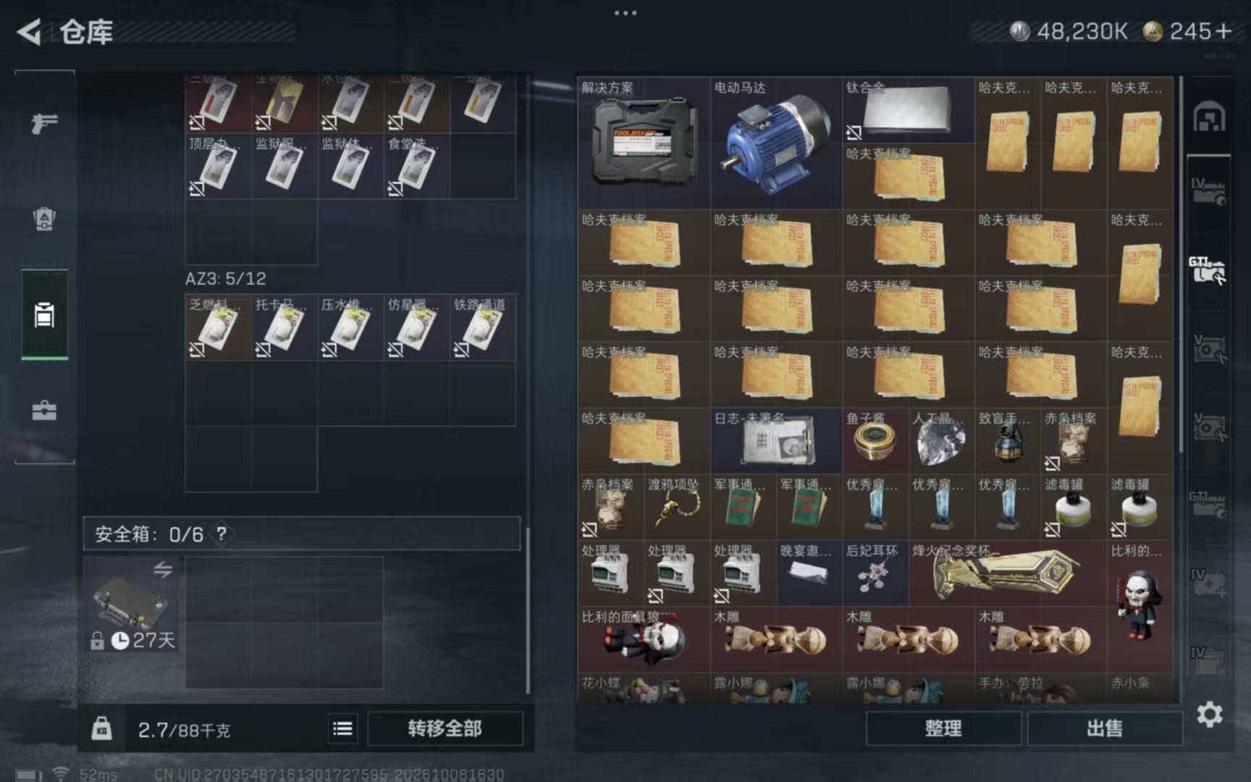Image resolution: width=1251 pixels, height=782 pixels.
Task: Click the 转移全部 transfer all button
Action: (x=445, y=728)
